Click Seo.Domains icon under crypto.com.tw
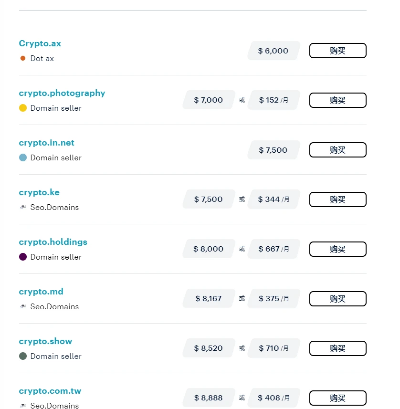This screenshot has width=400, height=409. tap(23, 405)
